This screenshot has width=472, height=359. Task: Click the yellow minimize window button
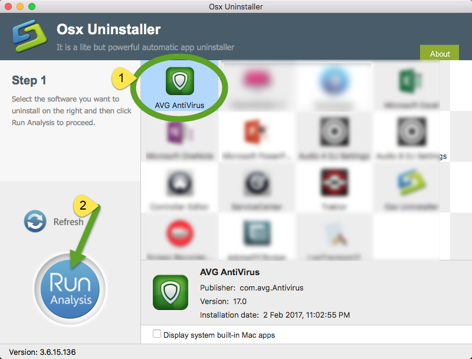pyautogui.click(x=19, y=6)
